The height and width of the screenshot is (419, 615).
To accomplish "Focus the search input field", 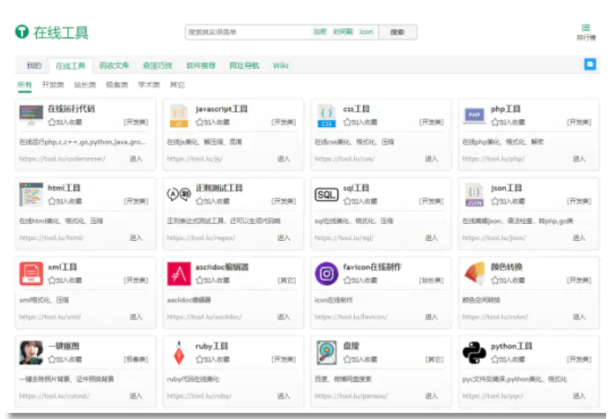I will [x=248, y=33].
